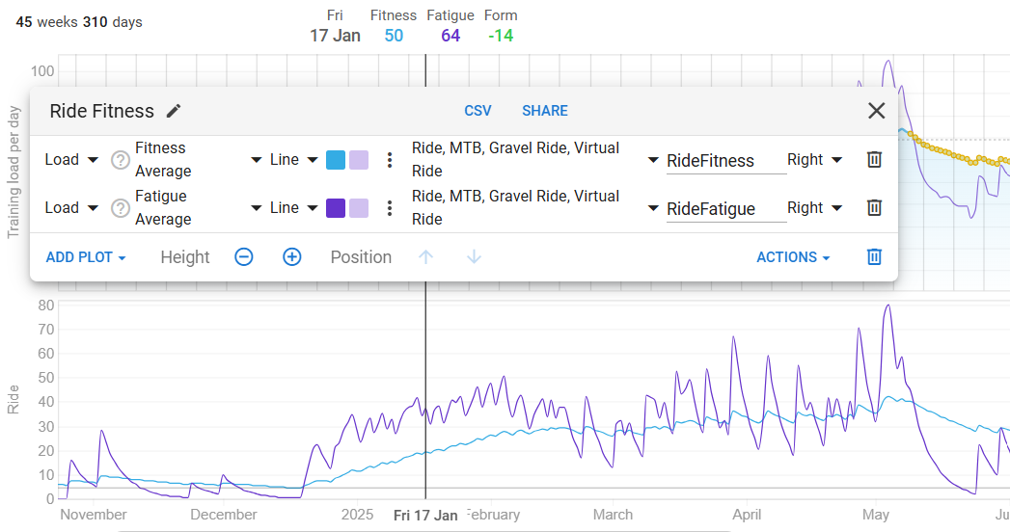Expand activity types dropdown for RideFitness
Screen dimensions: 1010x532
tap(652, 160)
